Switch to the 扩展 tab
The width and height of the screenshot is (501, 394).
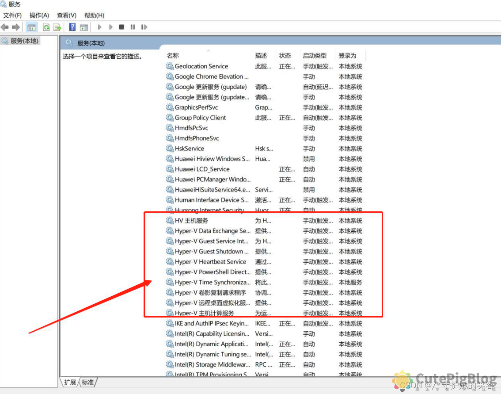coord(70,382)
